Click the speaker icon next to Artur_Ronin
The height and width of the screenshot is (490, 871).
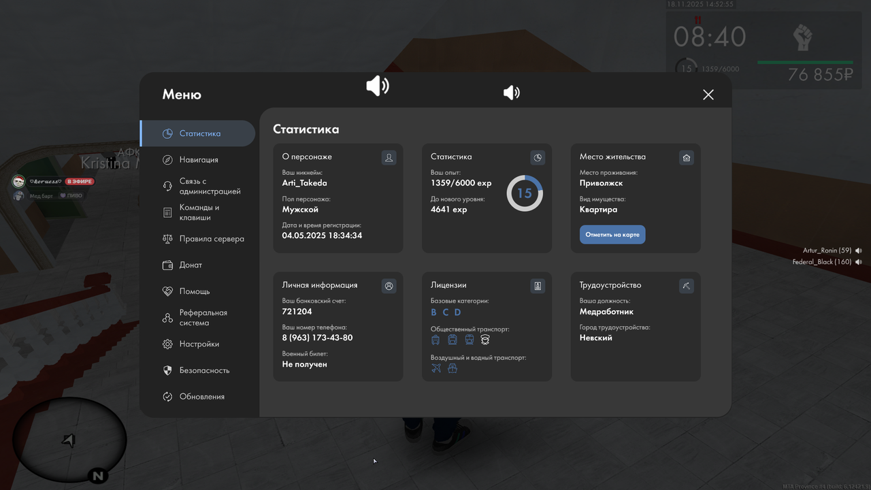coord(859,250)
